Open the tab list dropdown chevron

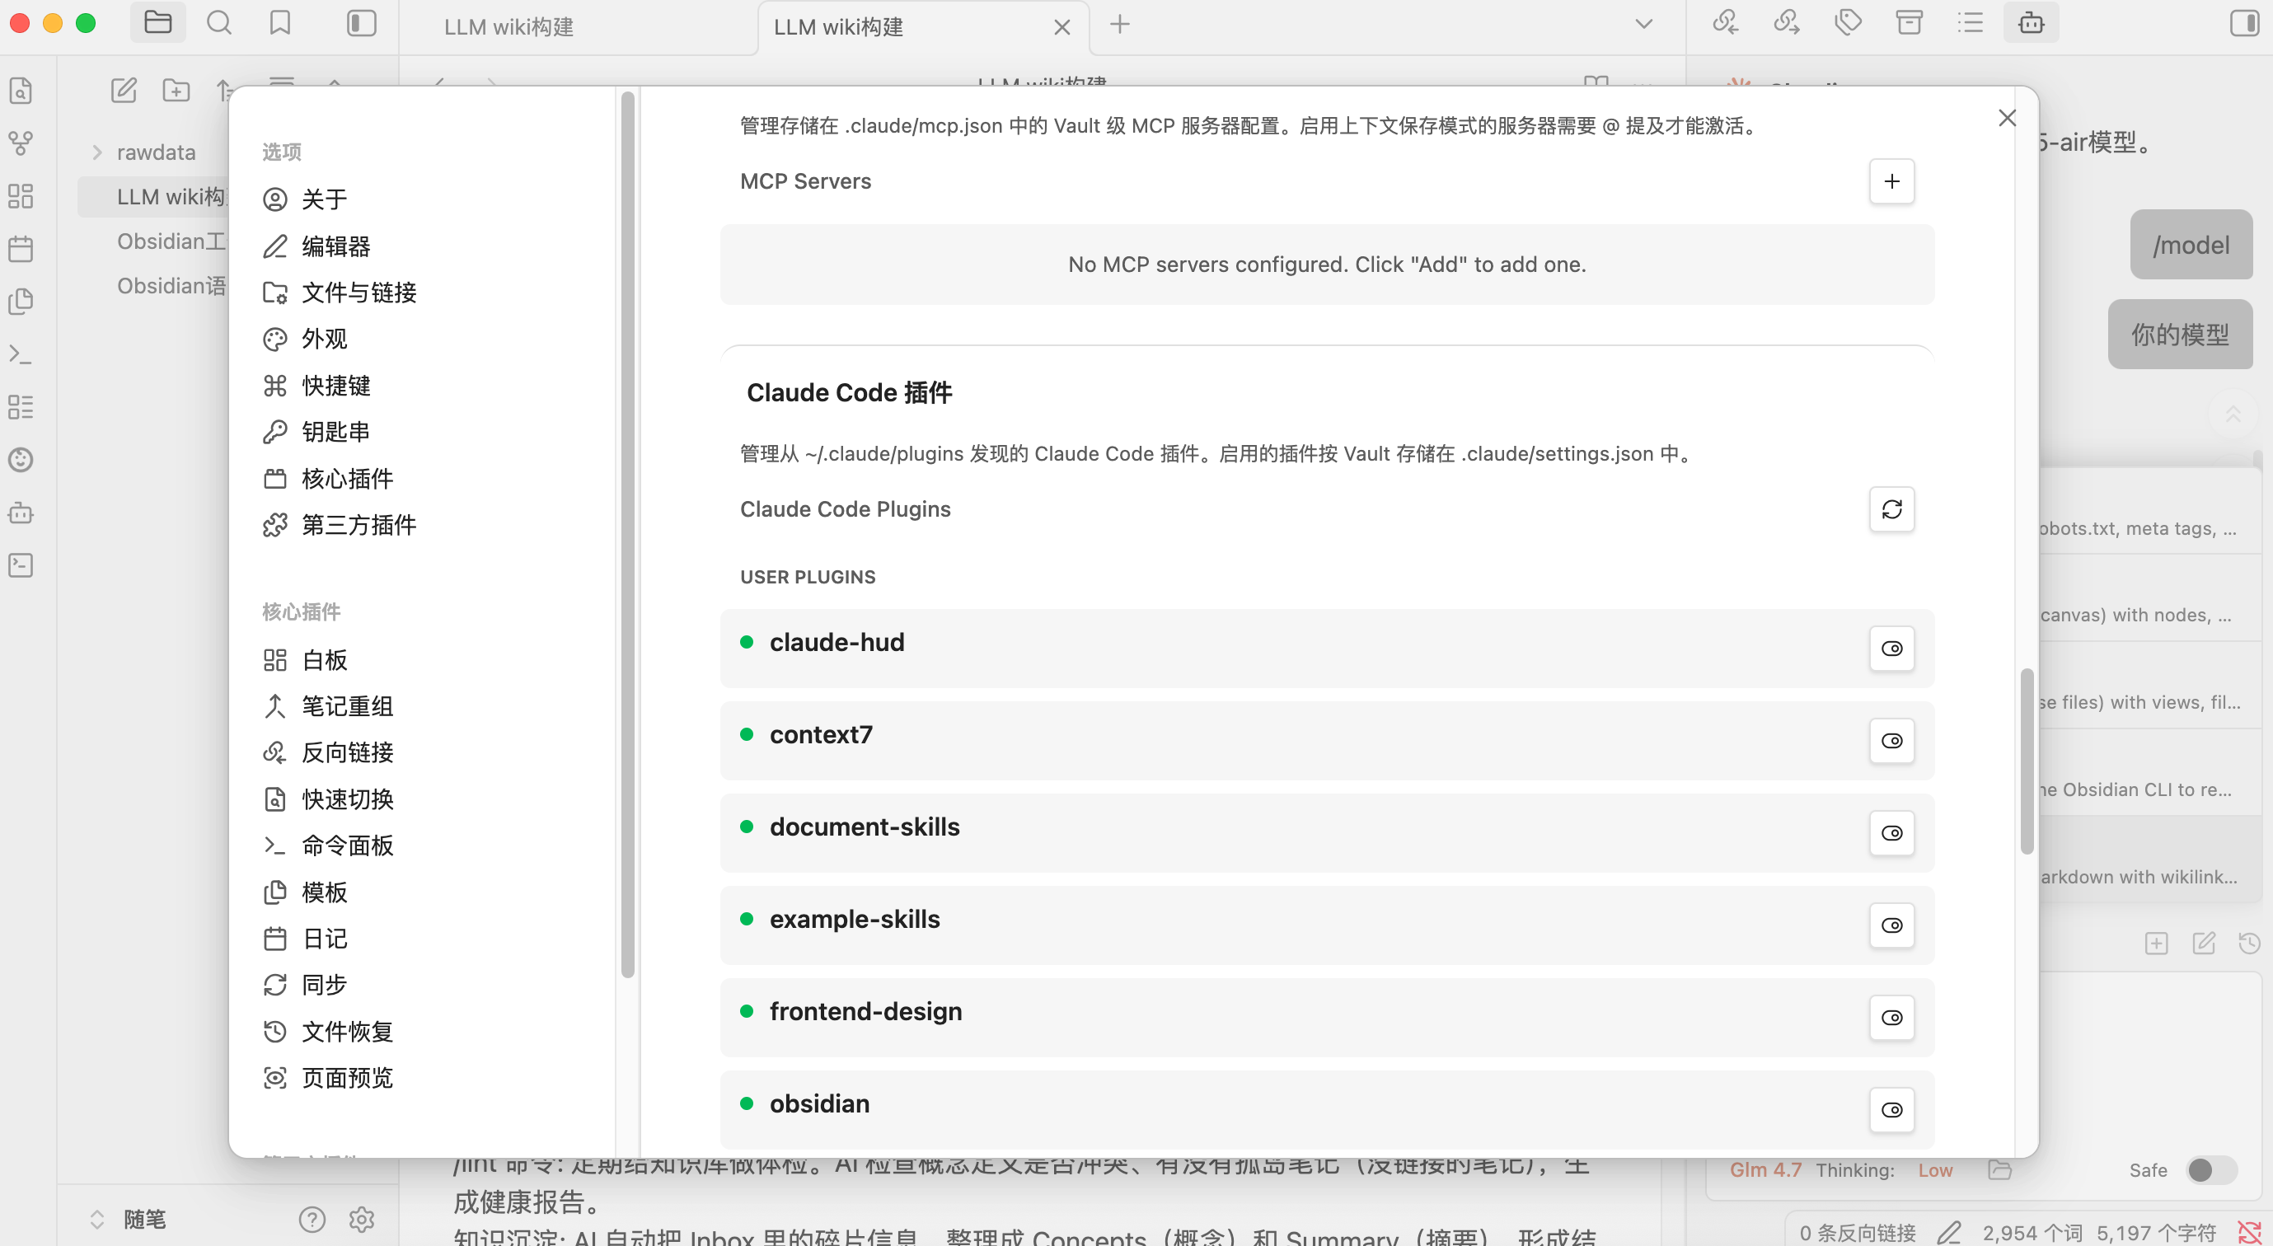coord(1644,24)
